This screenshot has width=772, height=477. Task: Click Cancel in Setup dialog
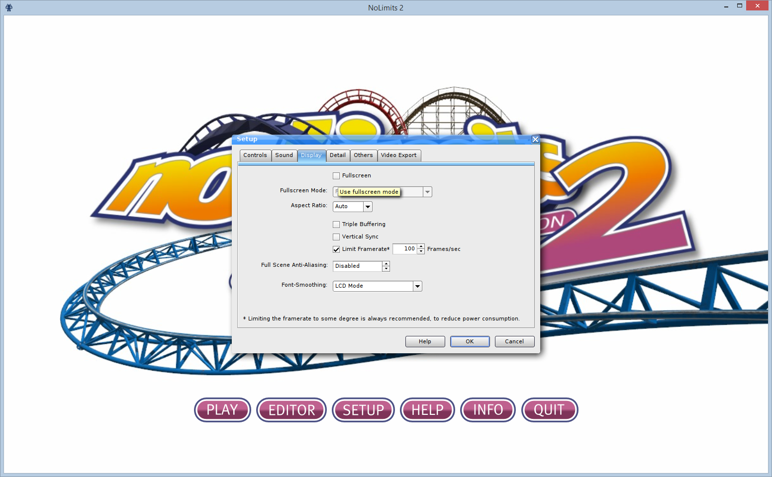[514, 341]
